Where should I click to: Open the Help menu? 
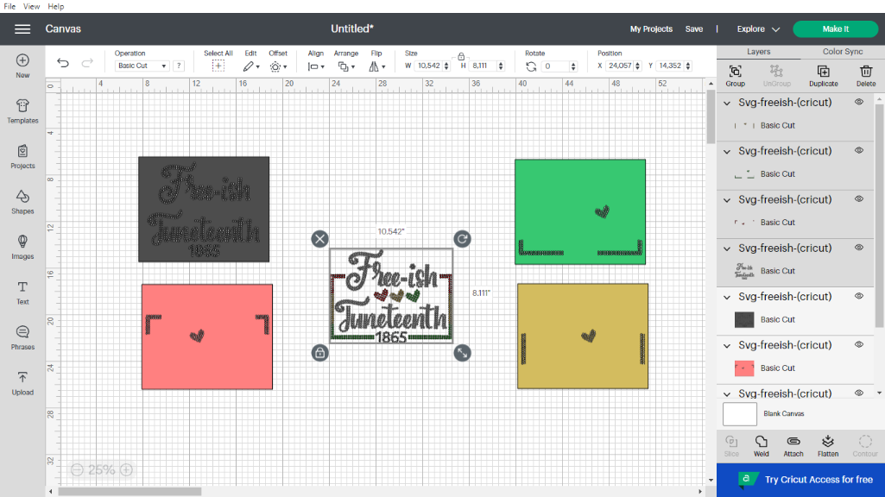[56, 6]
